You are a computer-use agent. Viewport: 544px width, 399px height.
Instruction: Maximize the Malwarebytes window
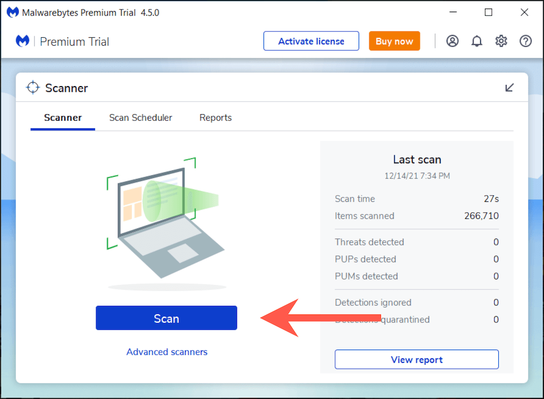[489, 13]
